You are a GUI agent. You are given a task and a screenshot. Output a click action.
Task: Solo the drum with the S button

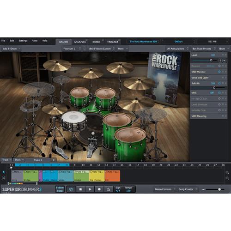[x=220, y=61]
